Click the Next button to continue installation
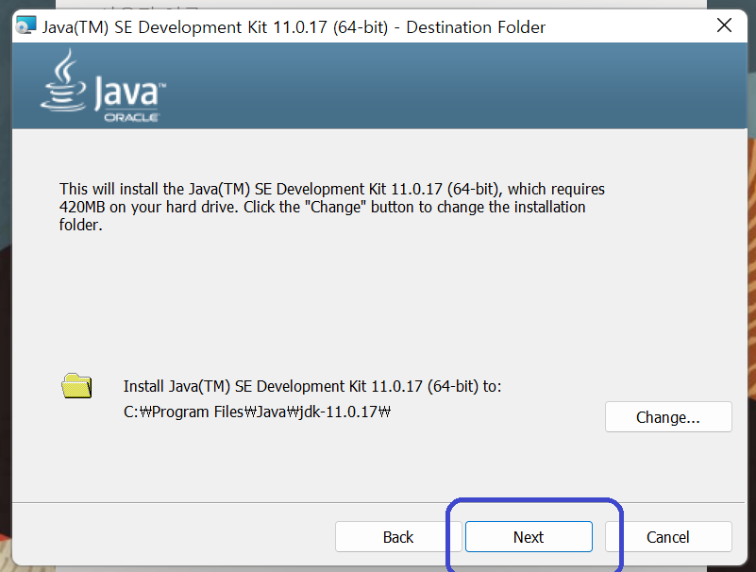This screenshot has height=572, width=756. point(529,536)
